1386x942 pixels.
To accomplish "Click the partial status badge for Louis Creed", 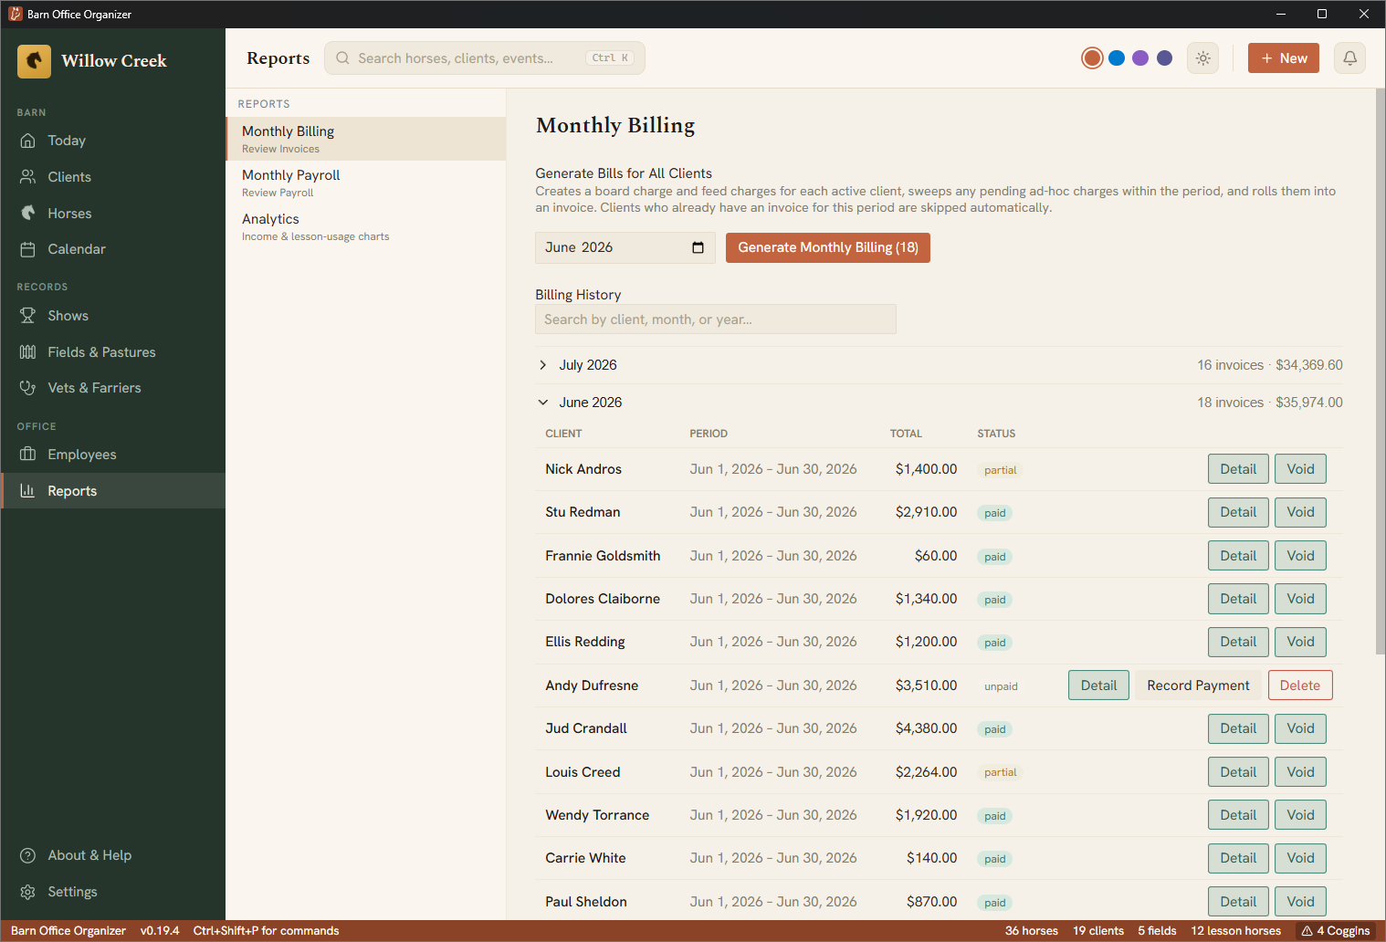I will tap(1000, 772).
